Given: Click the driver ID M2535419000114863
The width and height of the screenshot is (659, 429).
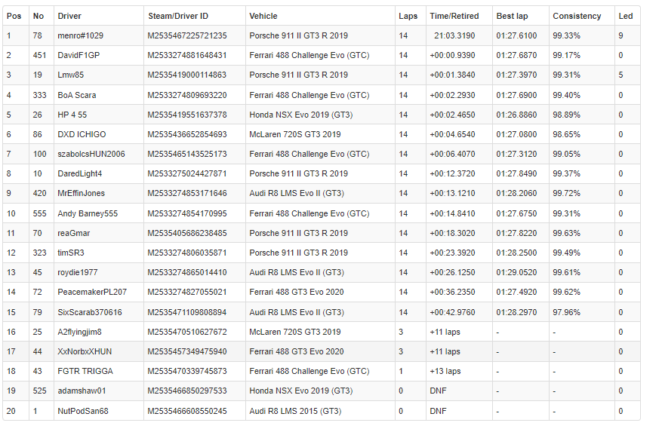Looking at the screenshot, I should [x=186, y=75].
